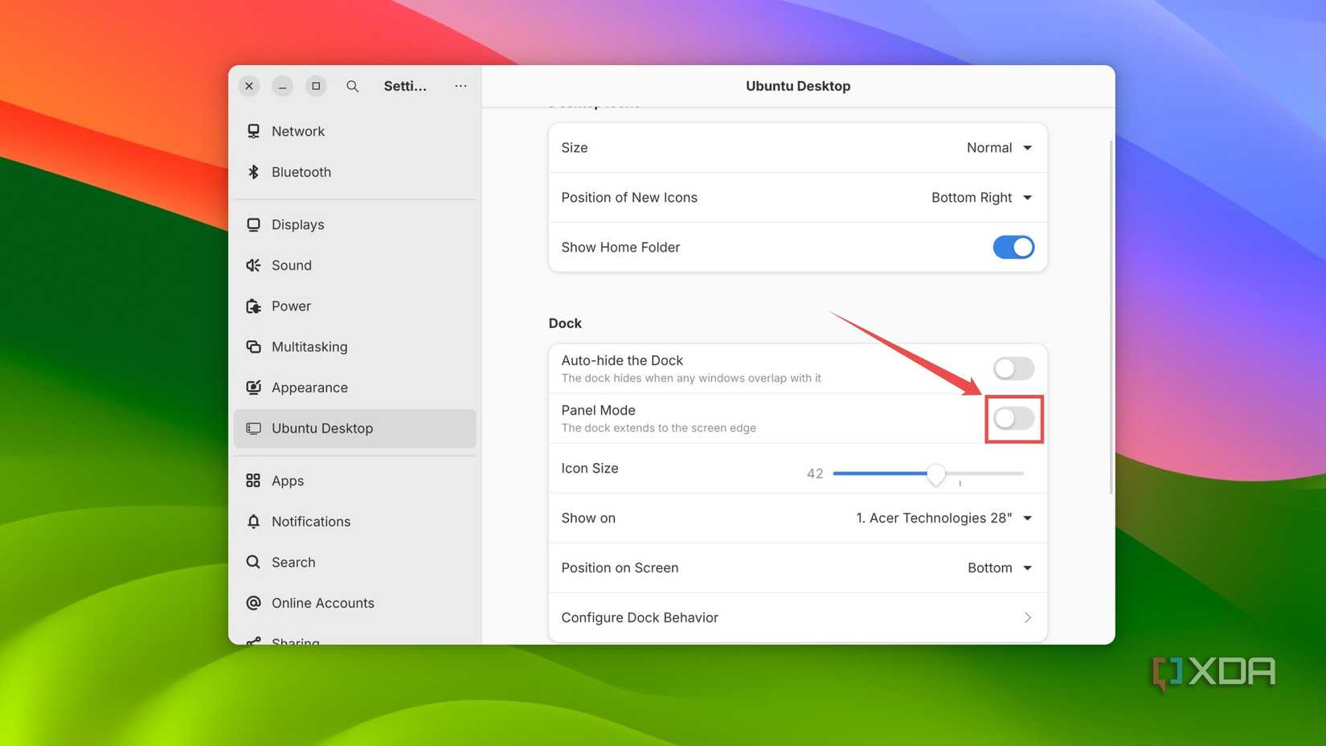Click Online Accounts in the sidebar
This screenshot has height=746, width=1326.
[322, 603]
